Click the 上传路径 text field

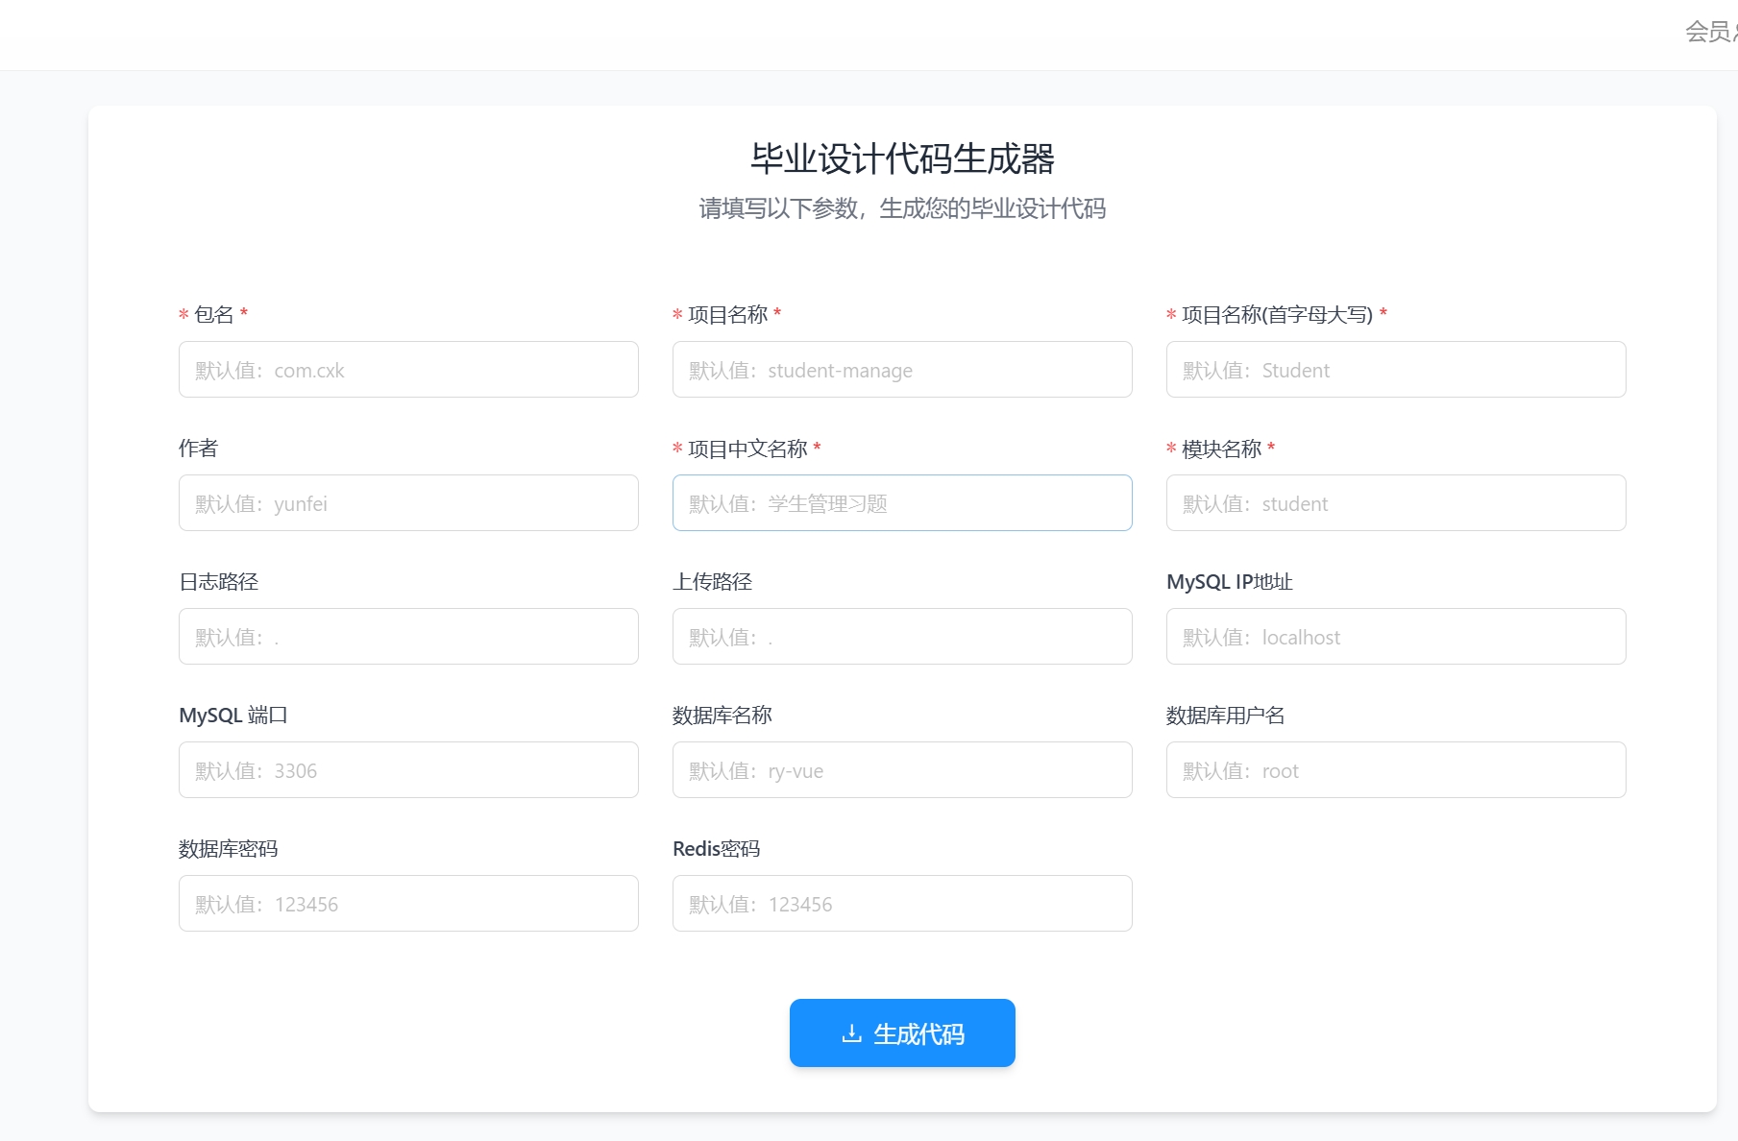(901, 637)
